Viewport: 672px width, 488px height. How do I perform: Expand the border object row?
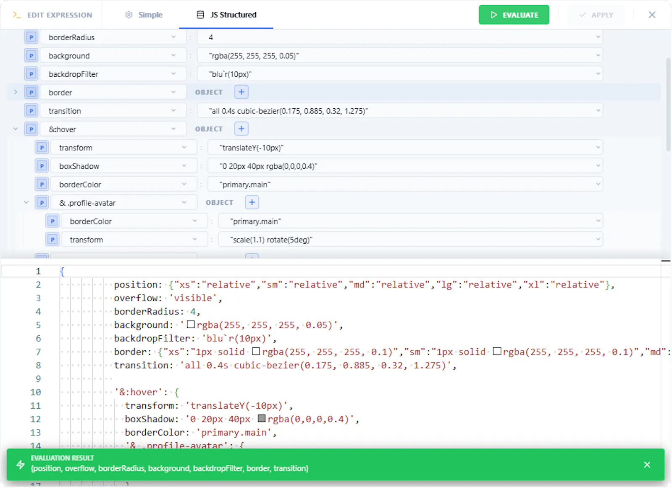(16, 92)
